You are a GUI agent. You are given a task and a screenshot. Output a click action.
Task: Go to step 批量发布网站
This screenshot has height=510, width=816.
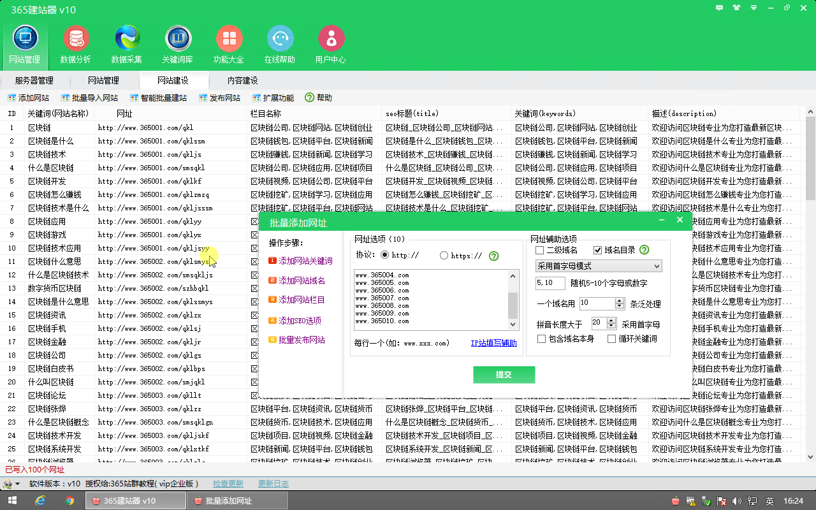click(x=297, y=340)
